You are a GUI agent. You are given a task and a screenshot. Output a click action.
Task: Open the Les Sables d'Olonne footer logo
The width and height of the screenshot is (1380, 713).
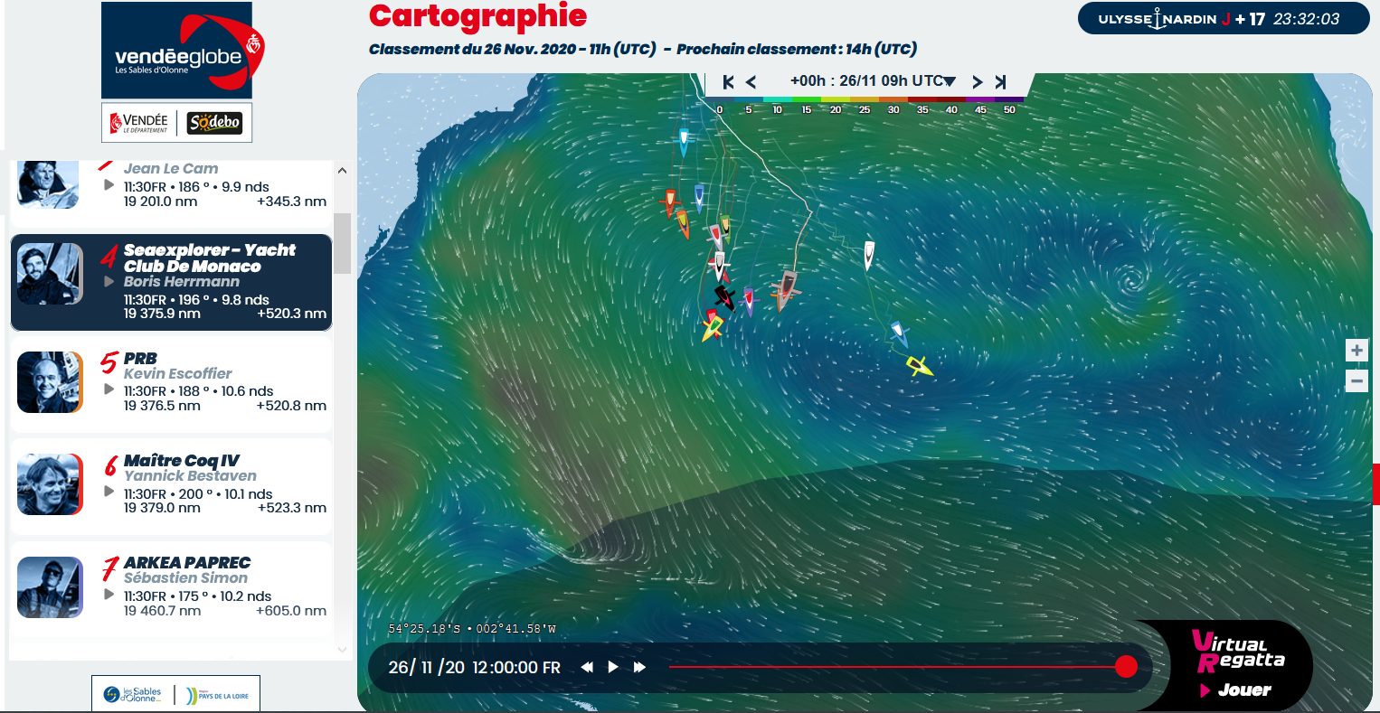coord(132,695)
